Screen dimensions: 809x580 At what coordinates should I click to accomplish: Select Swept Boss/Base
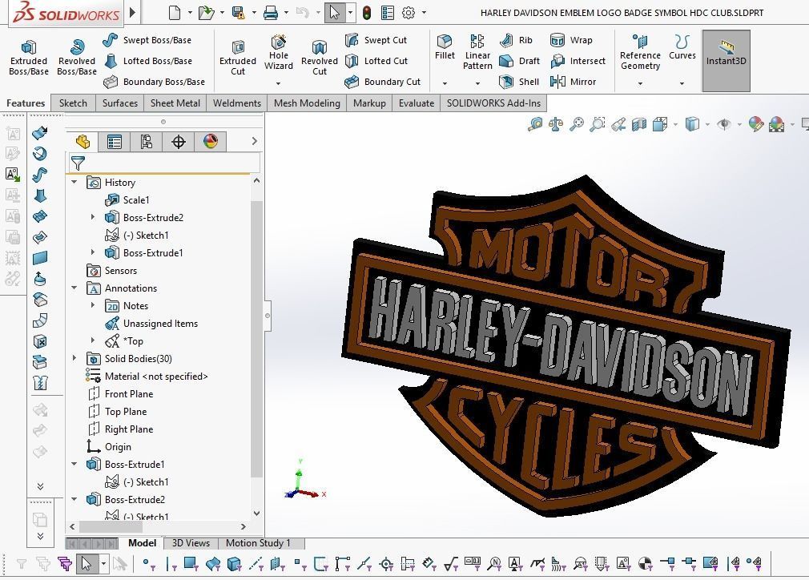point(147,40)
